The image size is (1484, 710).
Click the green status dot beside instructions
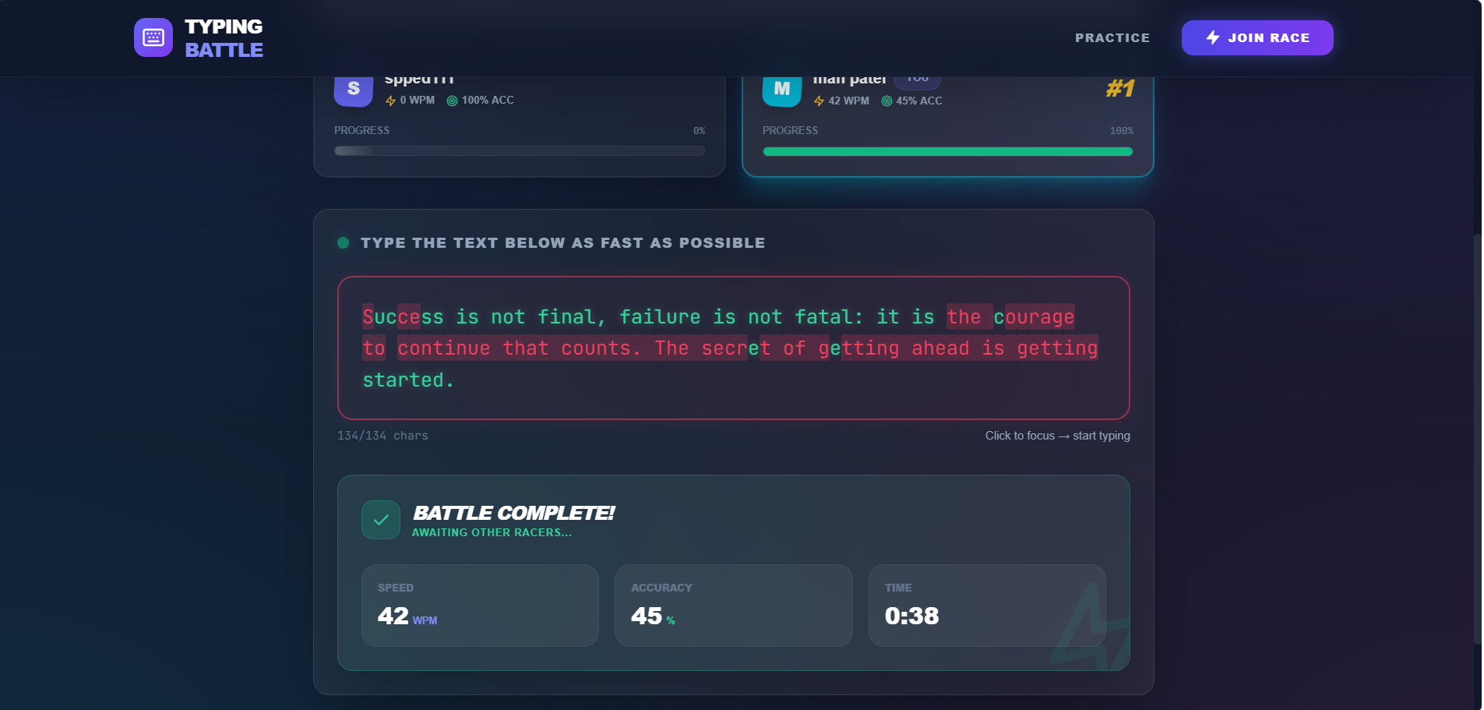click(343, 242)
